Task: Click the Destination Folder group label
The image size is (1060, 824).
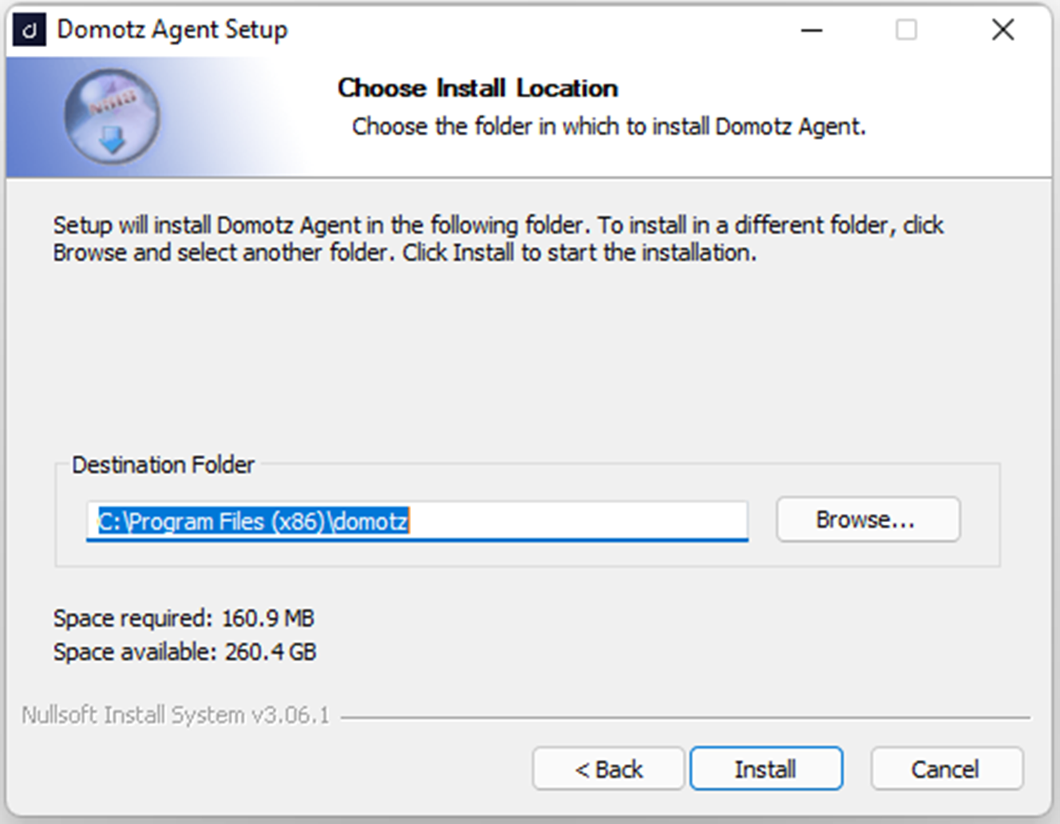Action: [163, 465]
